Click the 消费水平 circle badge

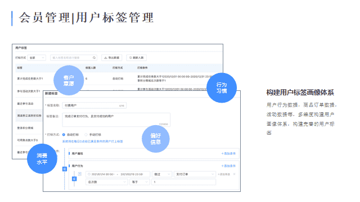tap(42, 159)
